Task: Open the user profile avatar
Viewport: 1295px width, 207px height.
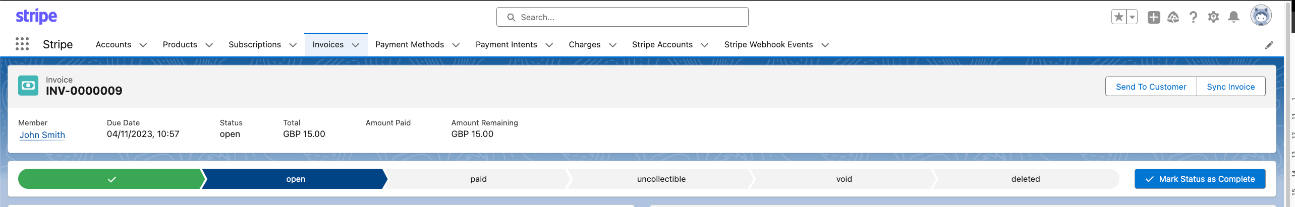Action: click(x=1261, y=16)
